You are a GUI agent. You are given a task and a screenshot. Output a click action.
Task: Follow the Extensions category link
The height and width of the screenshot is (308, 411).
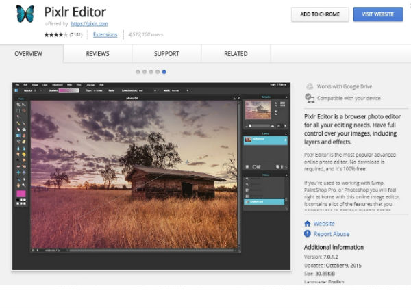tap(105, 35)
